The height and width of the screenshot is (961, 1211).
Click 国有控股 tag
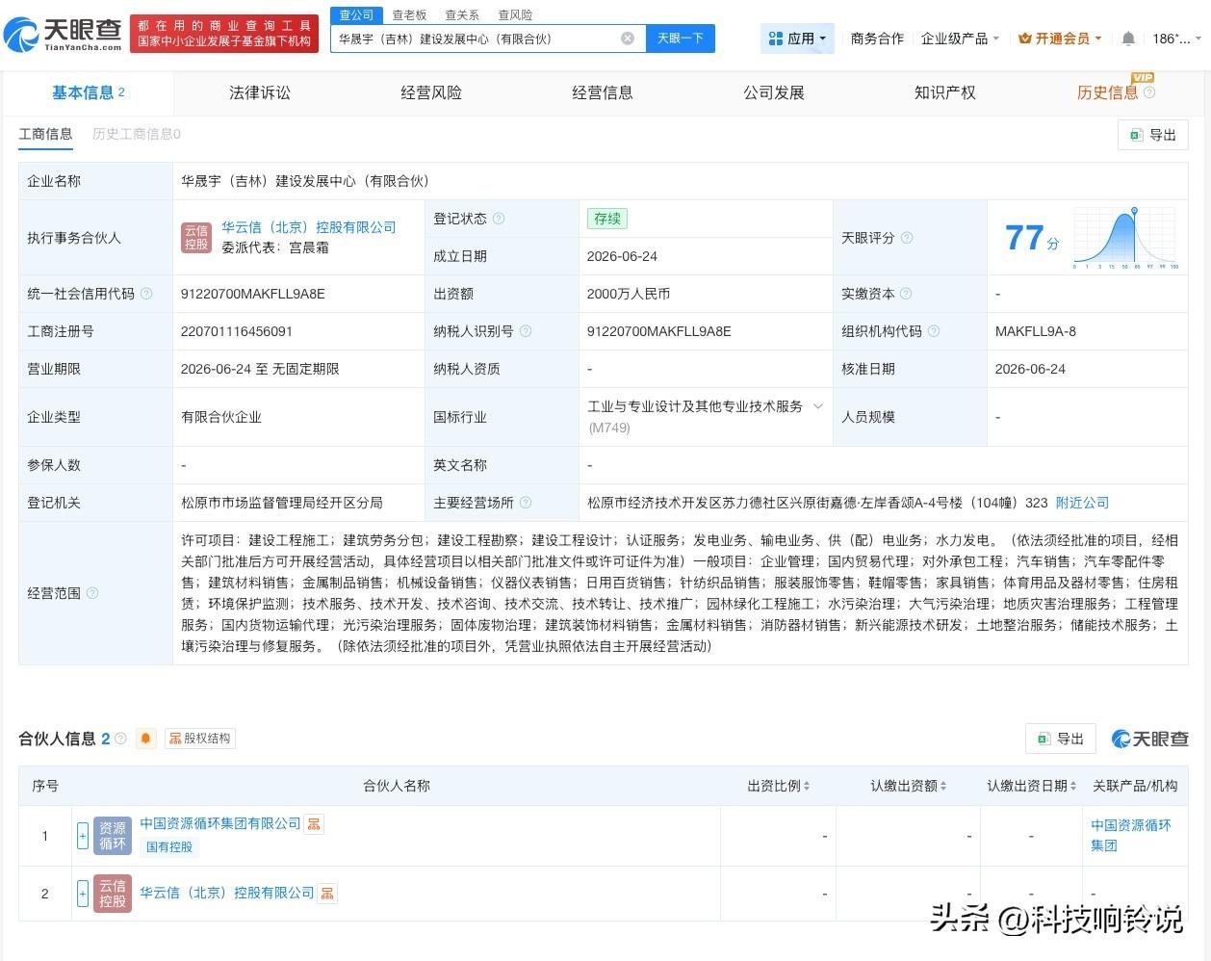169,847
